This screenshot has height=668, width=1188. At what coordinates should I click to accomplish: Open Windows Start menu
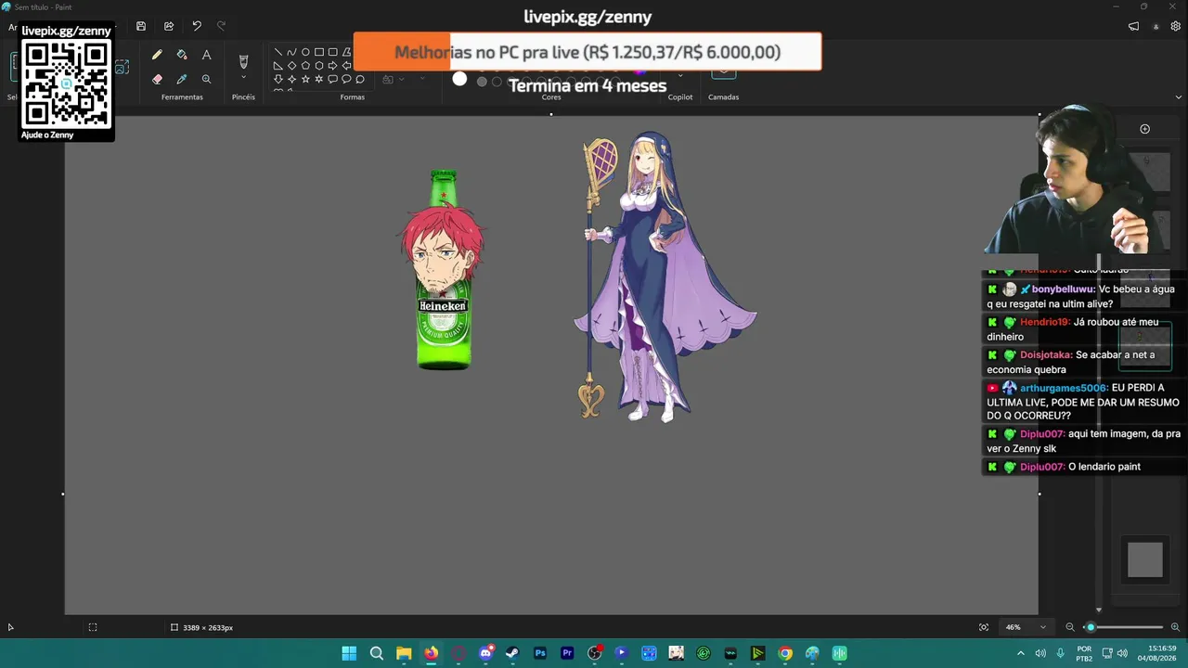click(349, 653)
